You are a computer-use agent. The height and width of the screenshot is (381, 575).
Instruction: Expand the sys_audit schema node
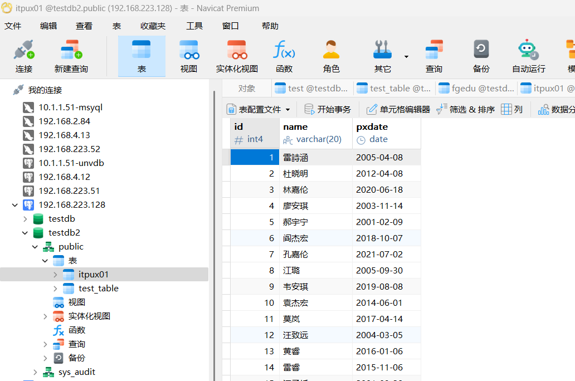click(x=35, y=372)
